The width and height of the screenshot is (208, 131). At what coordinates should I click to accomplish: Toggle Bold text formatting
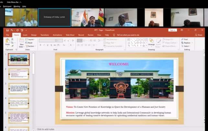(x=40, y=45)
